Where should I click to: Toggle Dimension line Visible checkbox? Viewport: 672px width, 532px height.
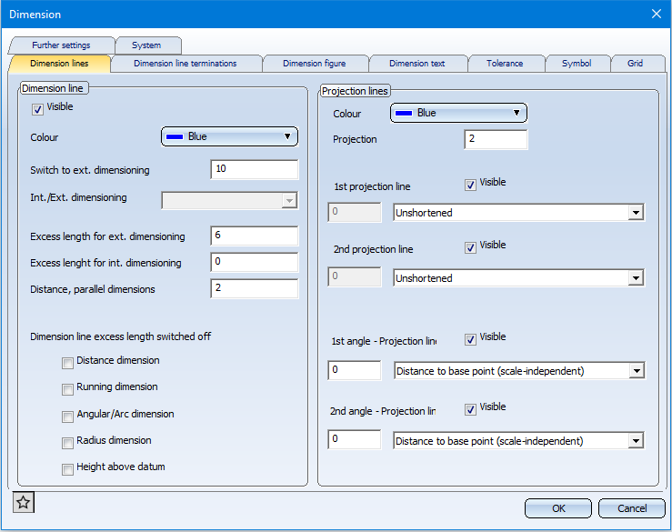click(x=38, y=109)
